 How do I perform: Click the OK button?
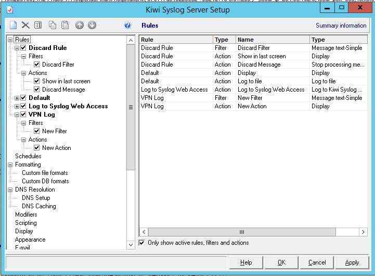coord(282,262)
